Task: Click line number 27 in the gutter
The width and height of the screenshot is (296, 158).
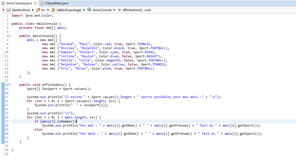Action: [7, 121]
